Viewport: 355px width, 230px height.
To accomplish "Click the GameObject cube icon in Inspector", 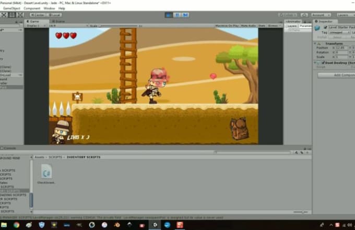I will click(x=317, y=28).
